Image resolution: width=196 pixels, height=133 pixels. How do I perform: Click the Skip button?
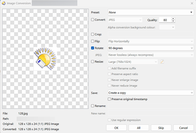point(161,128)
